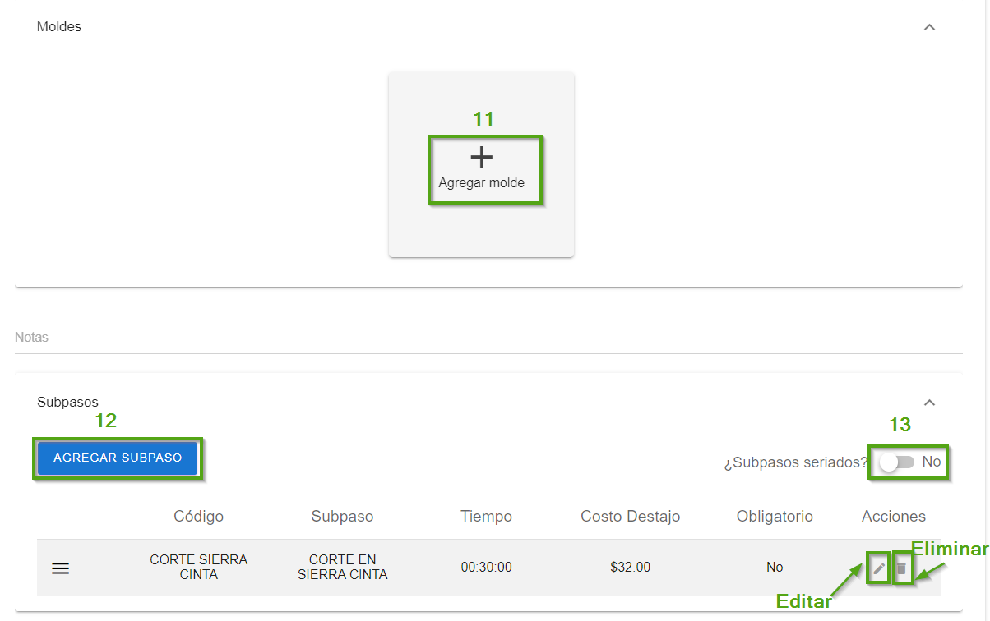The width and height of the screenshot is (990, 621).
Task: Click the $32.00 cost cell
Action: pyautogui.click(x=630, y=568)
